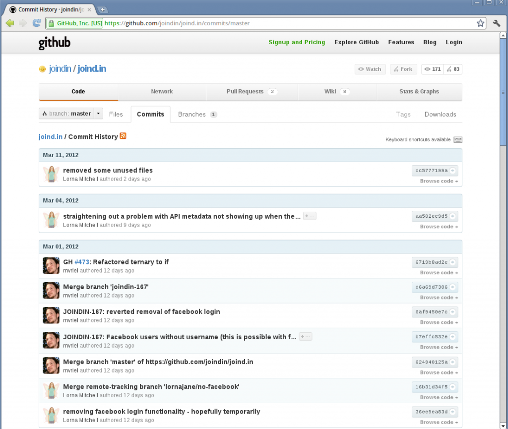
Task: Open the Features header link
Action: tap(401, 42)
